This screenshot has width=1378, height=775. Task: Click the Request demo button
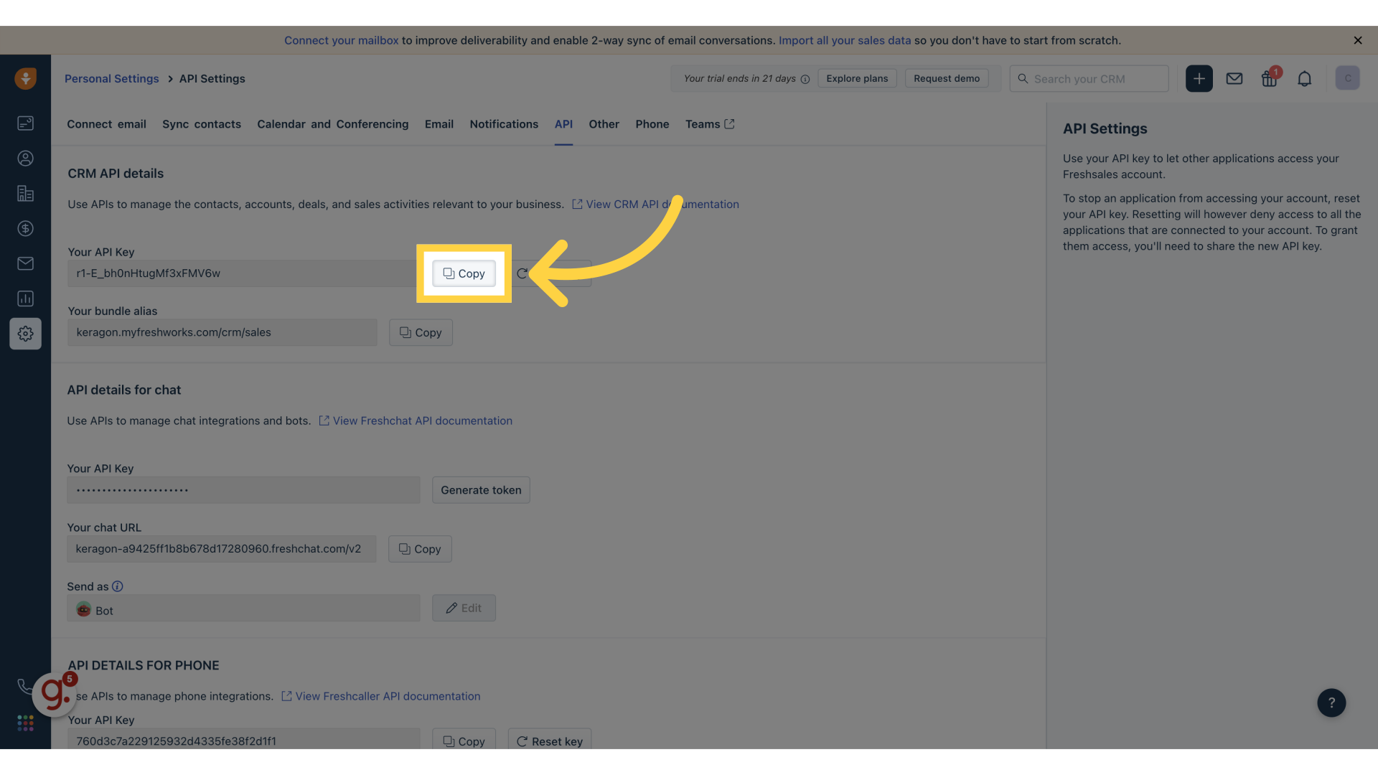(x=946, y=78)
